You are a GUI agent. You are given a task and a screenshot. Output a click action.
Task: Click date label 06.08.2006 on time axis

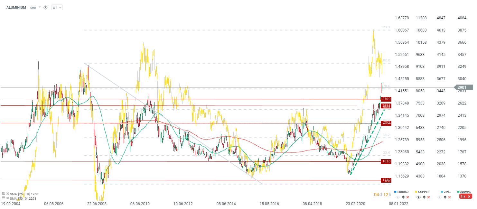(x=54, y=204)
